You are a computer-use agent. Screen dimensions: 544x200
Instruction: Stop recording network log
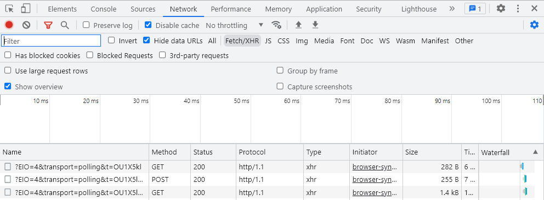[9, 25]
